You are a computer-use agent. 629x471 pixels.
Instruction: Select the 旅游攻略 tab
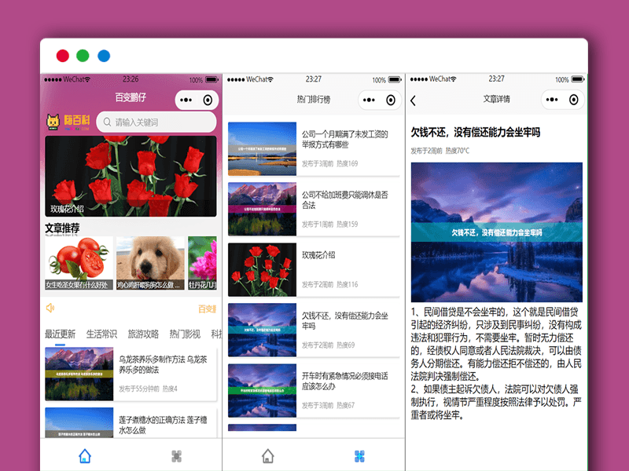[x=145, y=332]
